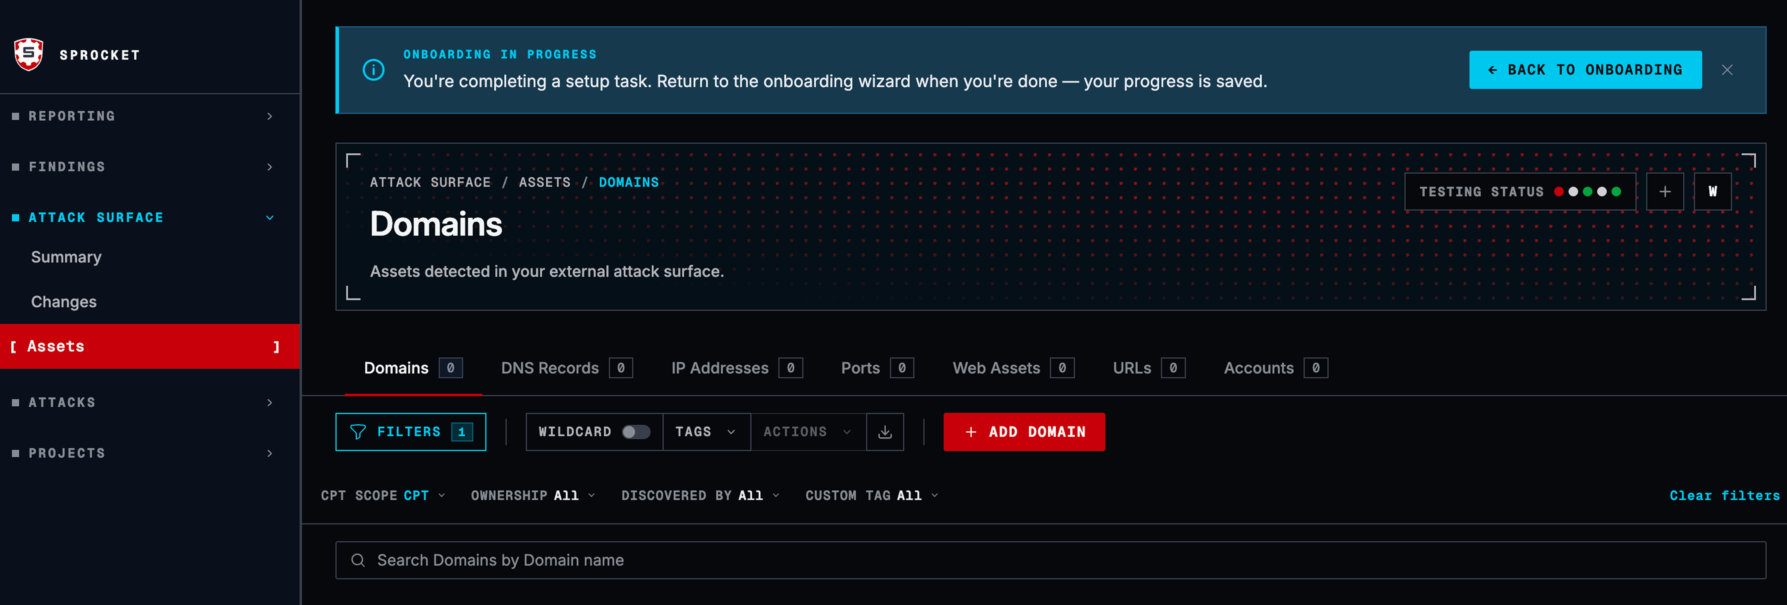Switch to the Domains tab
1787x605 pixels.
413,368
